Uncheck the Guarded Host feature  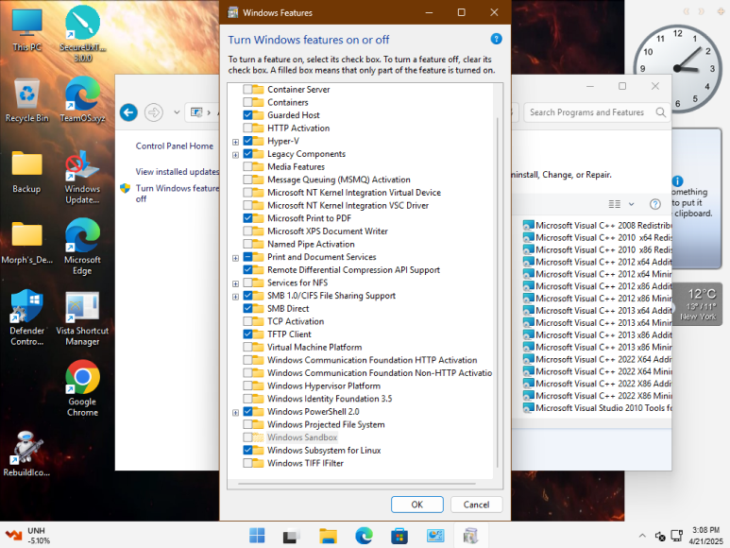(x=247, y=115)
